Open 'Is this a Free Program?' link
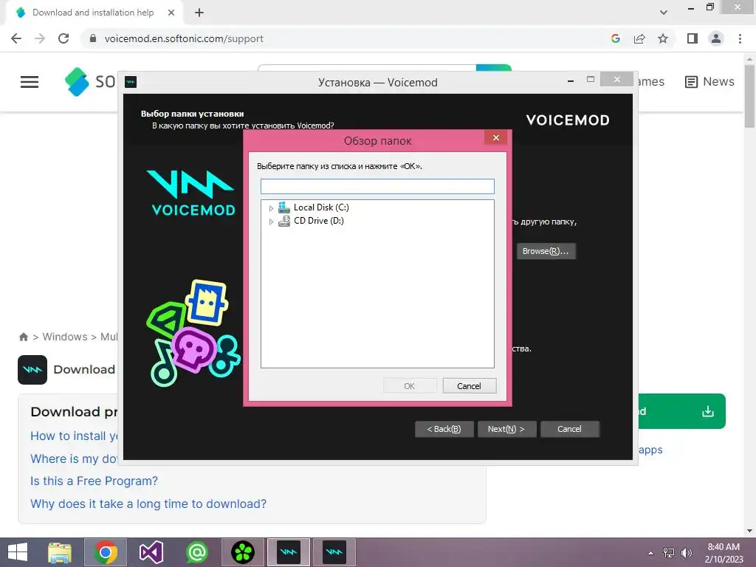756x567 pixels. point(94,481)
